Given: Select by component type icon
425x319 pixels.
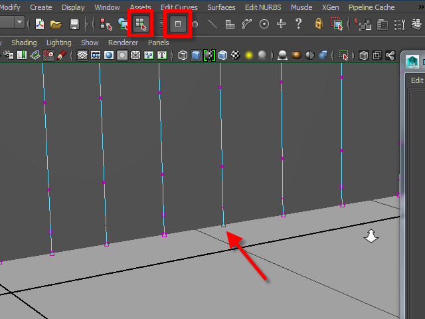Looking at the screenshot, I should tap(140, 24).
